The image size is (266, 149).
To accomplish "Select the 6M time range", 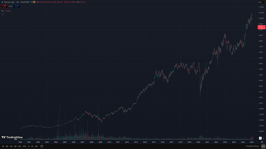I will click(x=20, y=146).
